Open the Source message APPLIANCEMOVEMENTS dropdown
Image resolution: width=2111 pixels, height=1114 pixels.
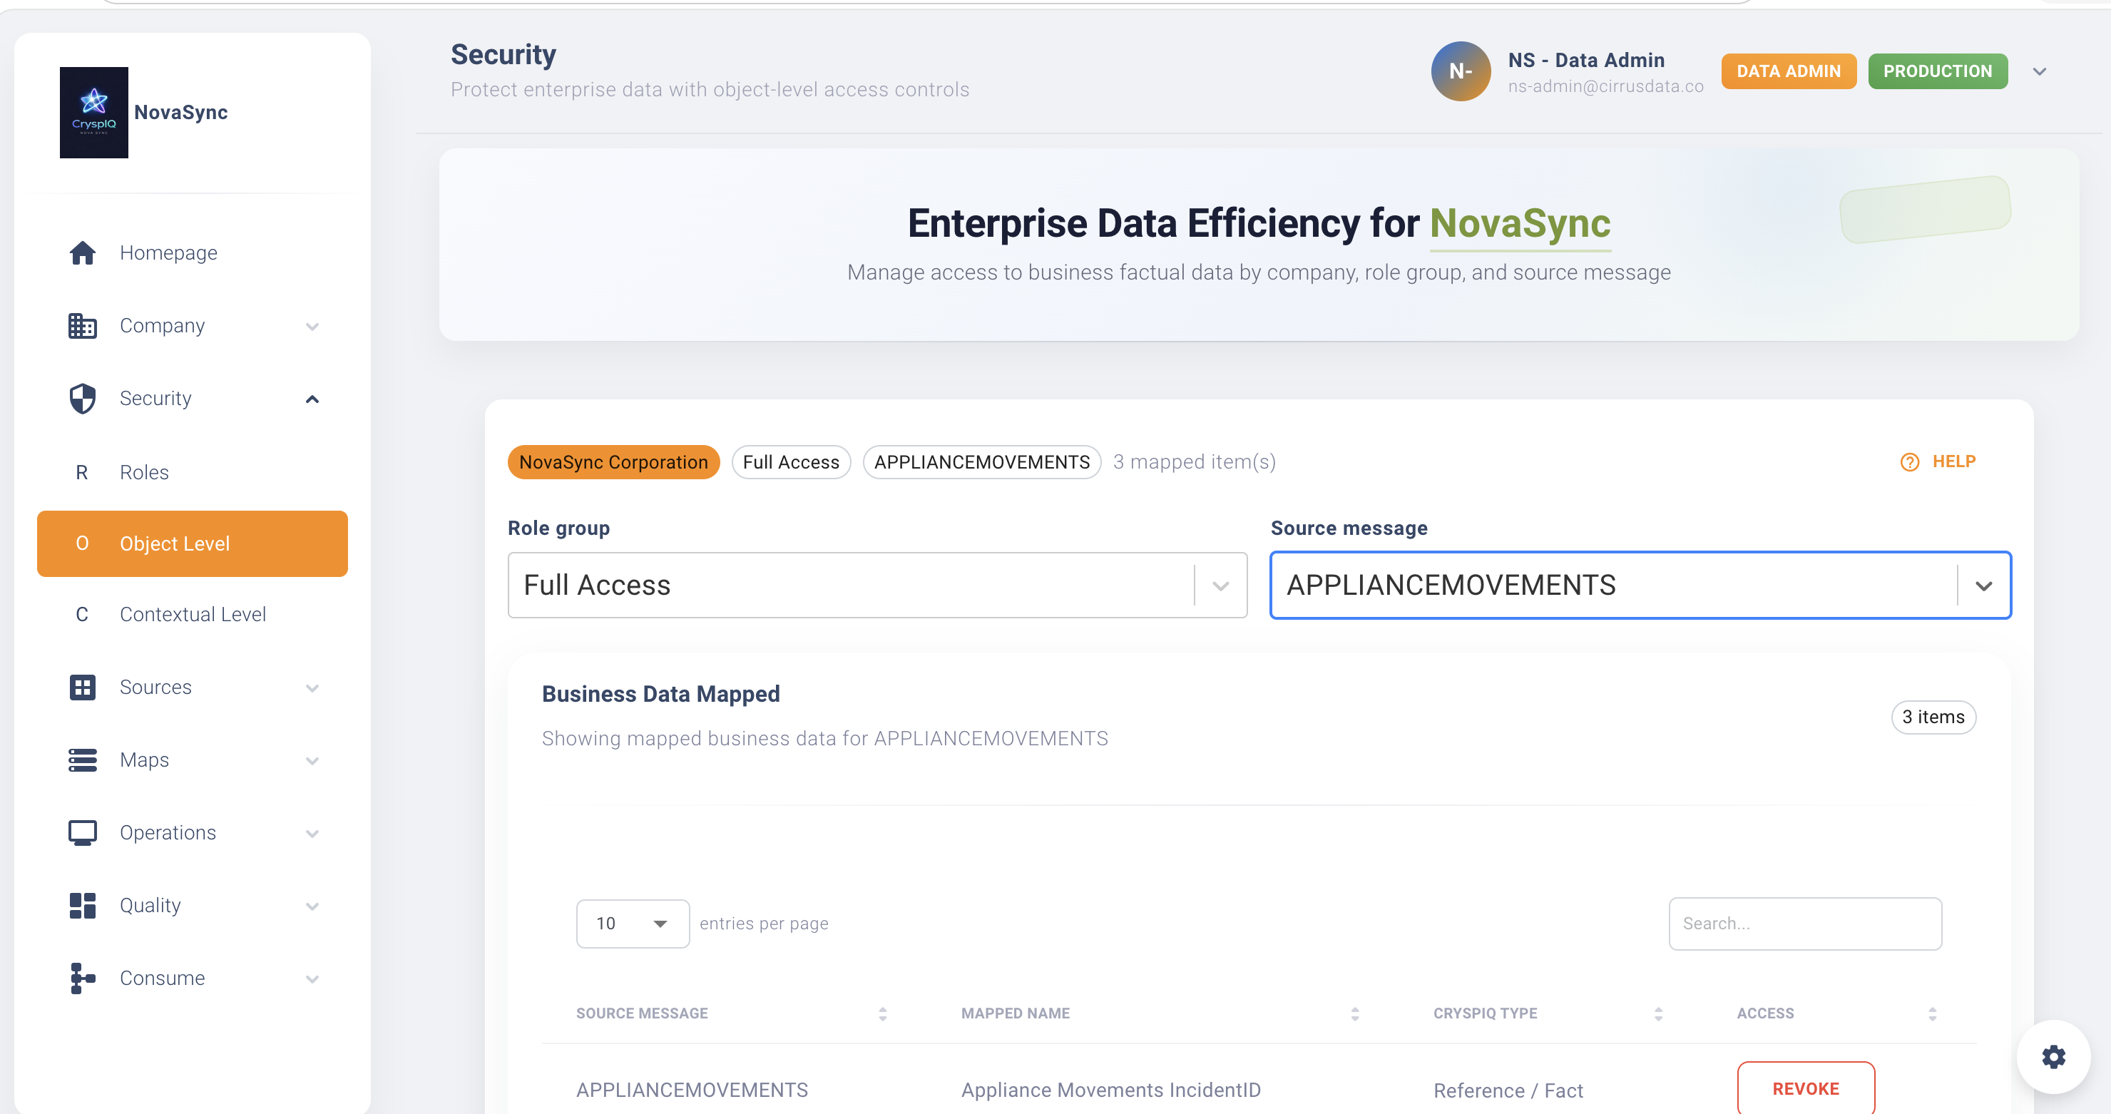tap(1640, 586)
